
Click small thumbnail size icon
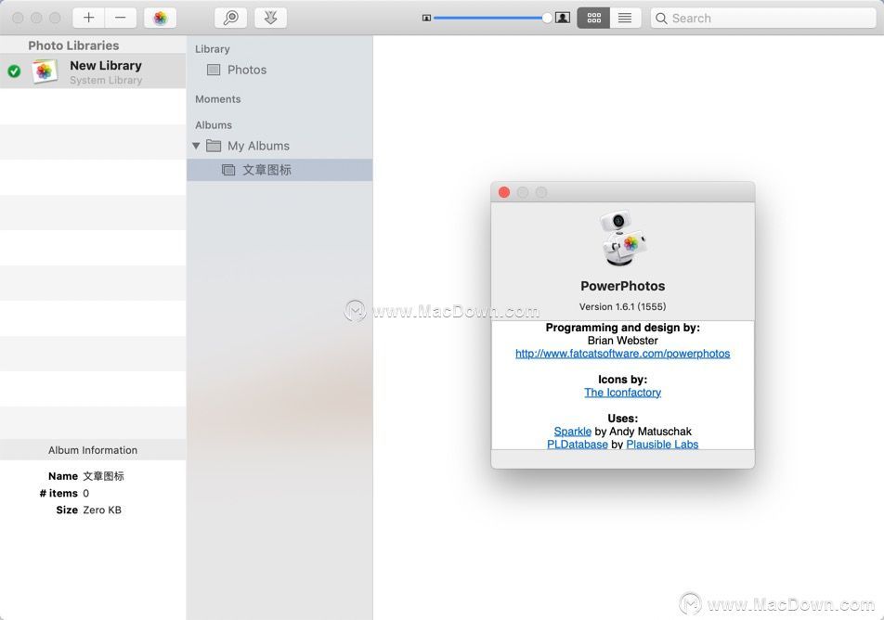pos(427,18)
